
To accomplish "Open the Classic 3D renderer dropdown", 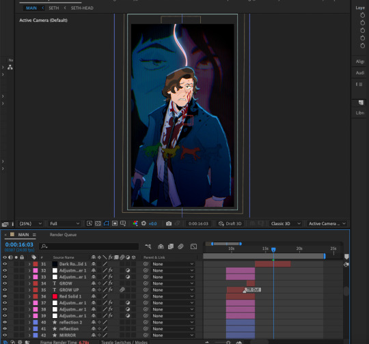I will (285, 223).
